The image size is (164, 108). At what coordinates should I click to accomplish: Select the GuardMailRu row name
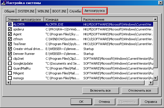[22, 68]
